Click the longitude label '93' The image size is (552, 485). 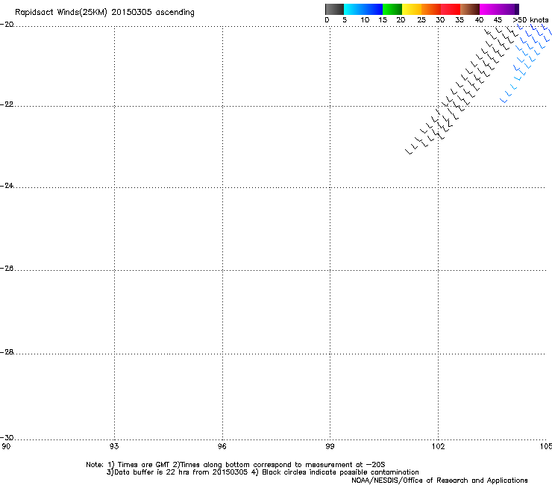(114, 446)
